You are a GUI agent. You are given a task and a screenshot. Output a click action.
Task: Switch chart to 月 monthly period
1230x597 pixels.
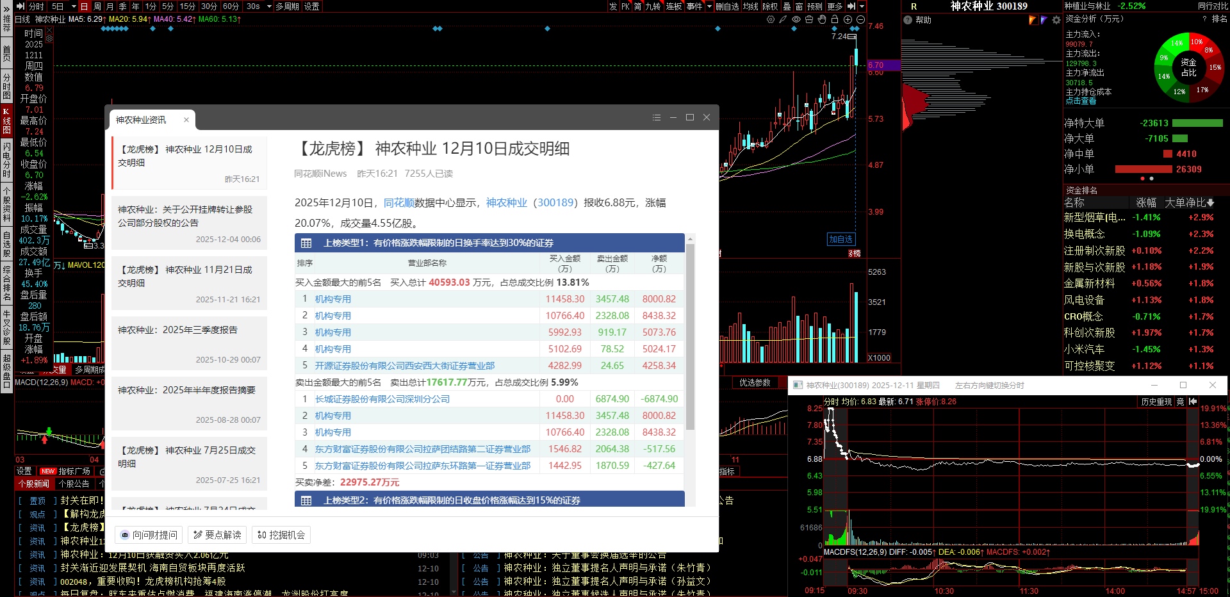(110, 6)
